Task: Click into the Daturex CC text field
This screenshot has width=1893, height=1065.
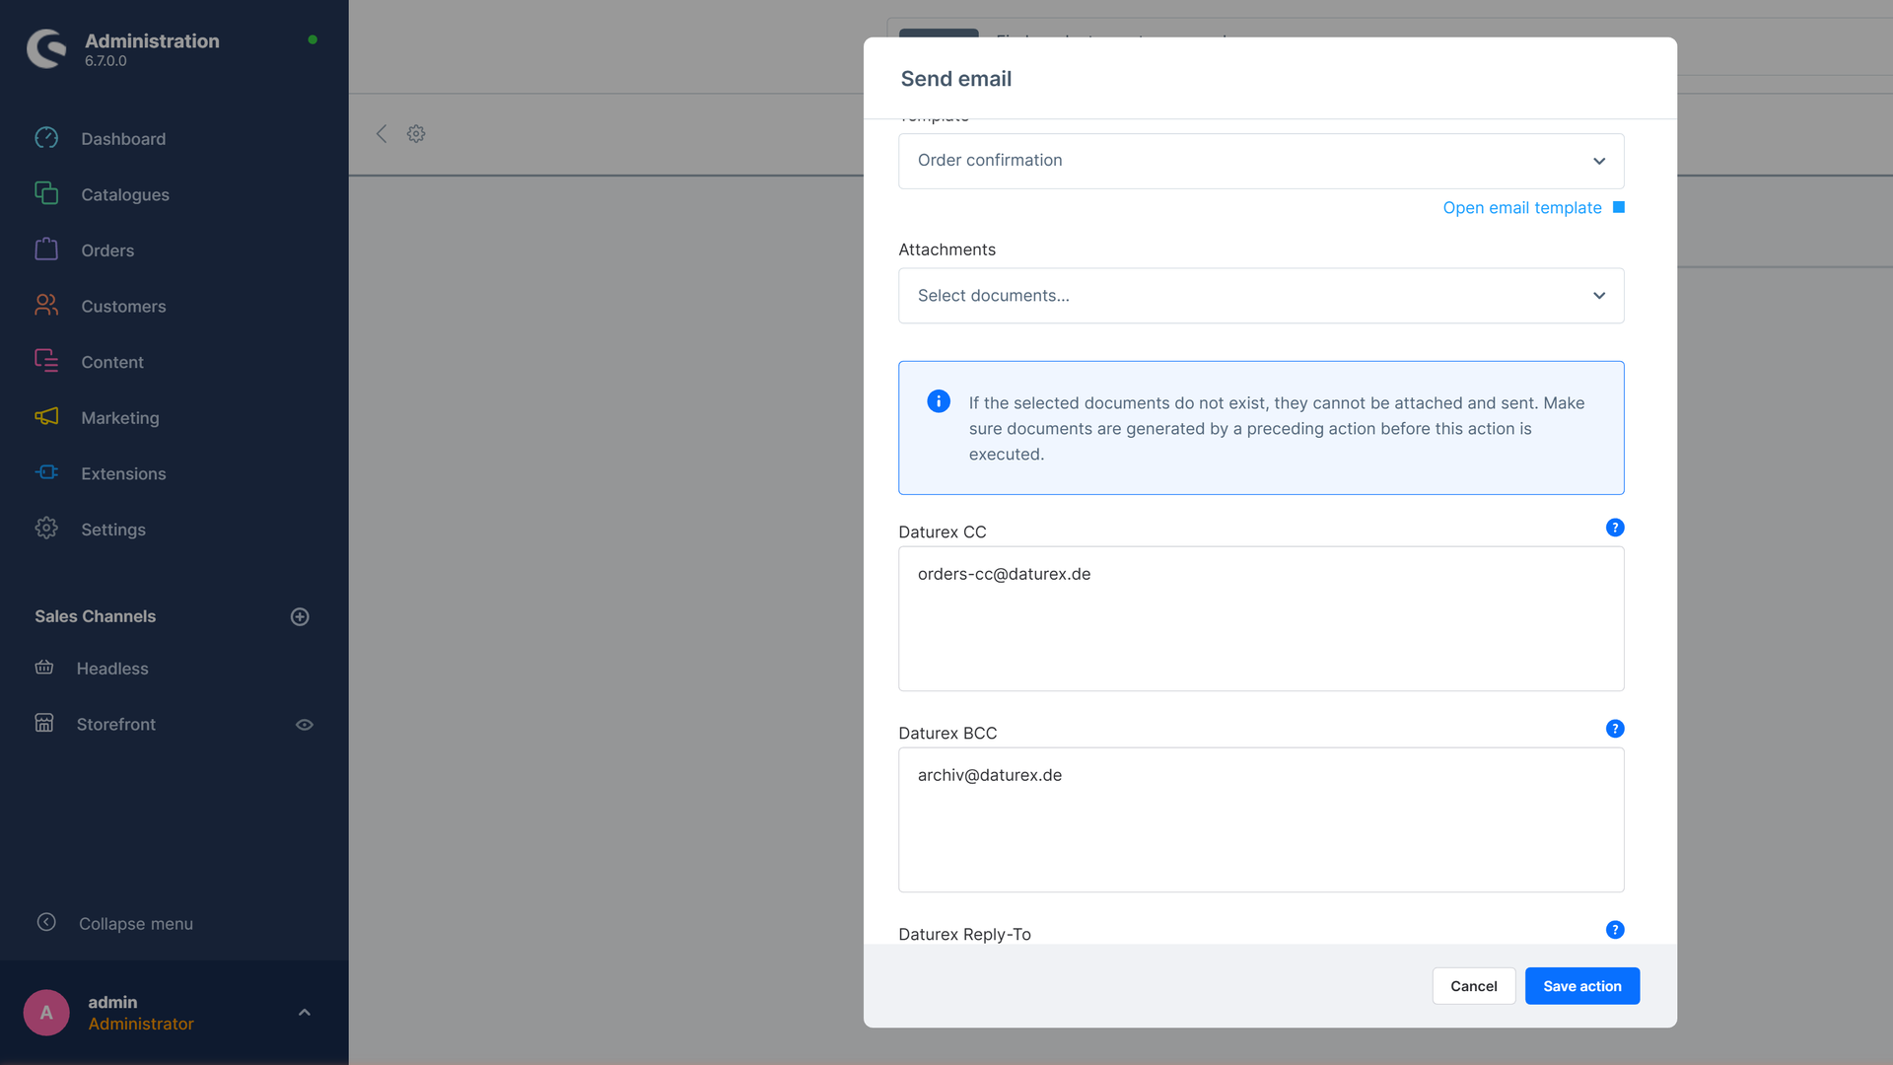Action: point(1261,618)
